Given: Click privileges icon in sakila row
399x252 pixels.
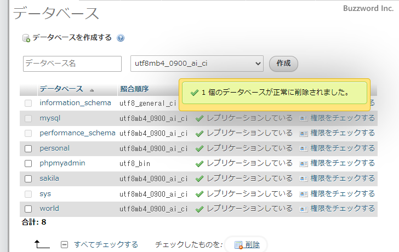Looking at the screenshot, I should (304, 179).
